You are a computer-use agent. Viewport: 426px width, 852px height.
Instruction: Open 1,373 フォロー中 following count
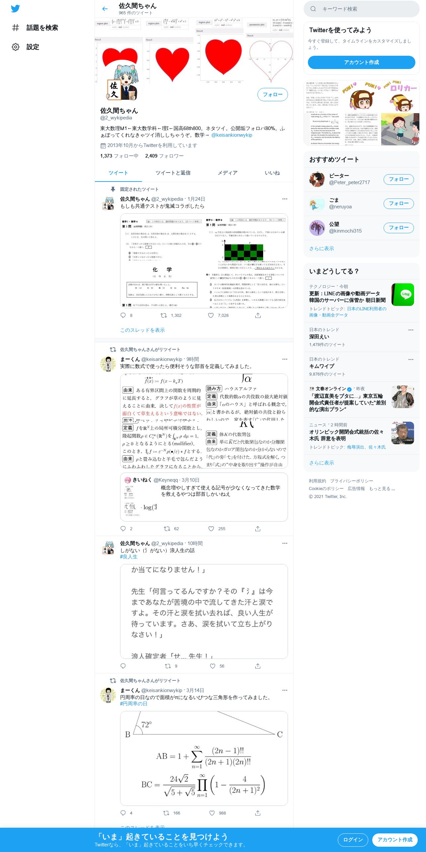coord(119,156)
